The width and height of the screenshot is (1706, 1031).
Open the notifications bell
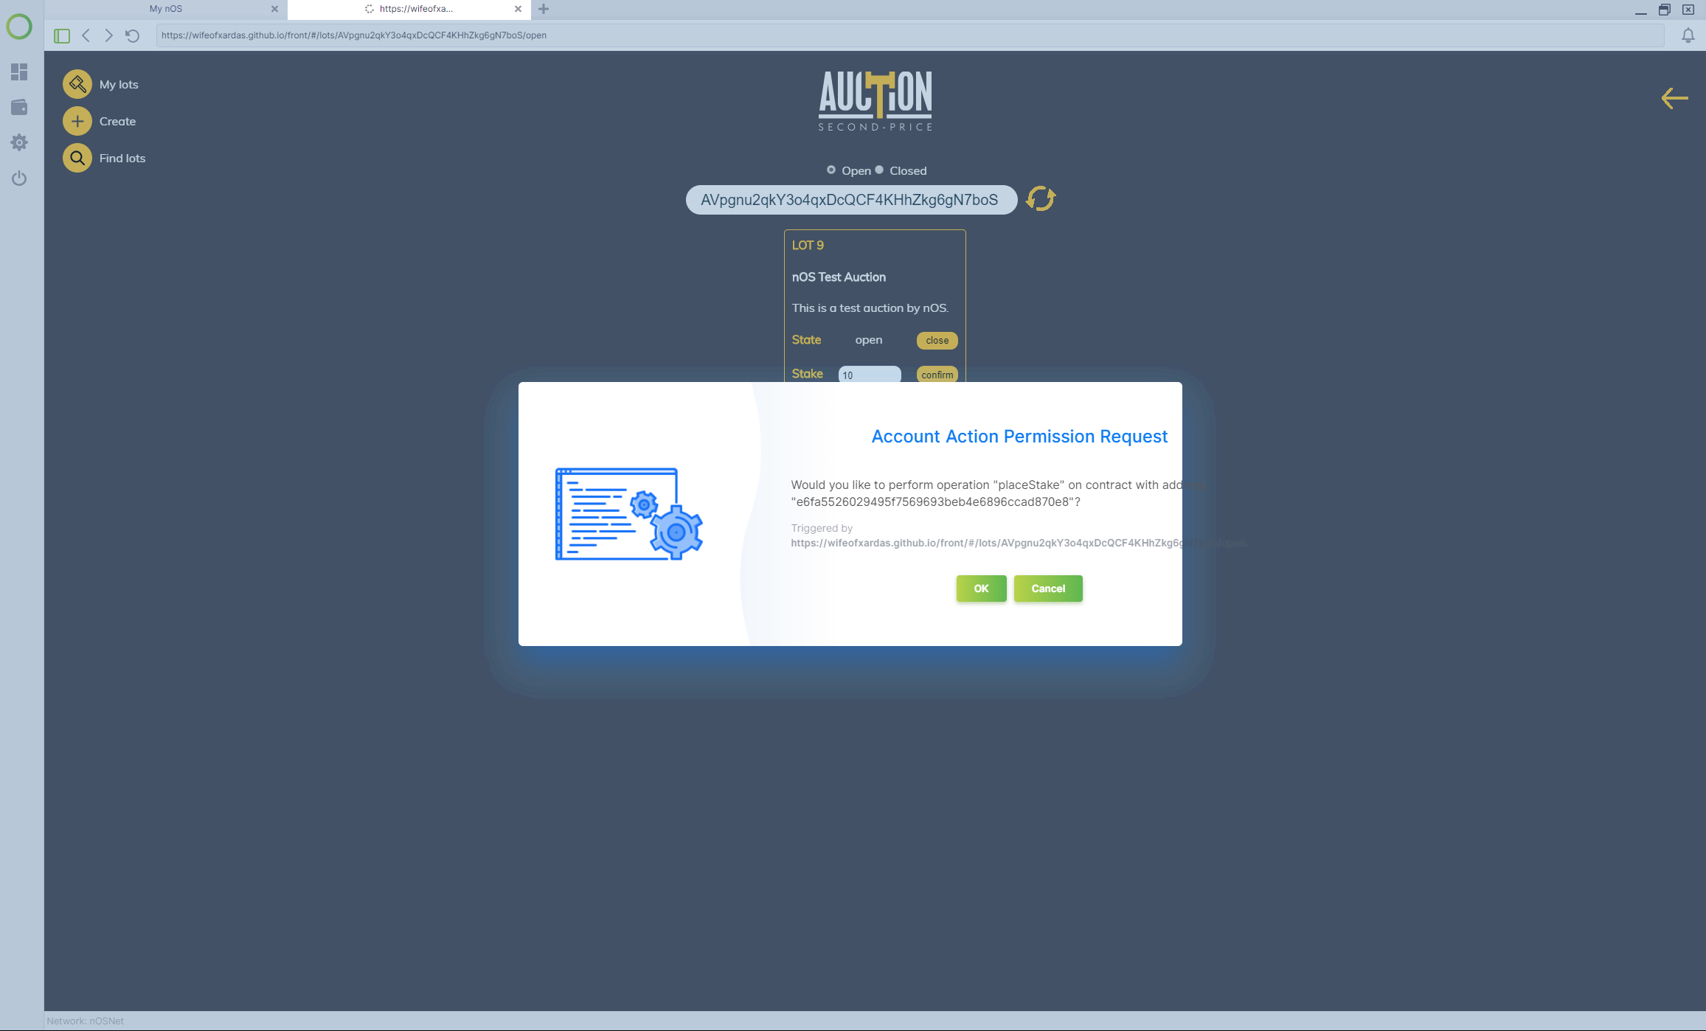[x=1688, y=35]
